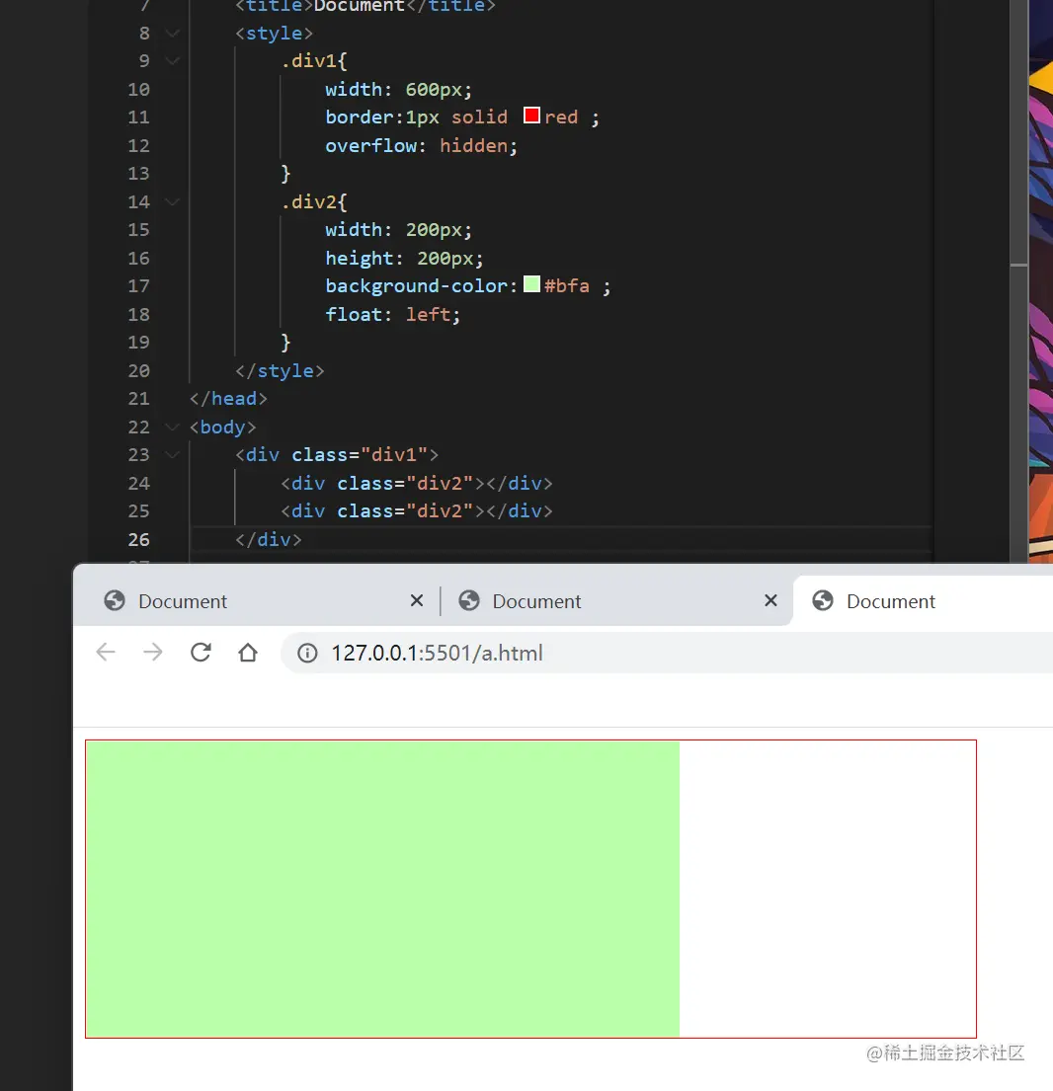Collapse the style block fold on line 8
Image resolution: width=1053 pixels, height=1091 pixels.
click(x=173, y=34)
